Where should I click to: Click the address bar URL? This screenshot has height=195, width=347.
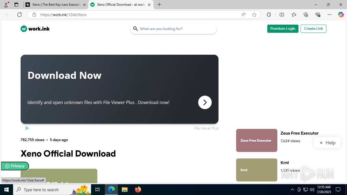coord(63,15)
